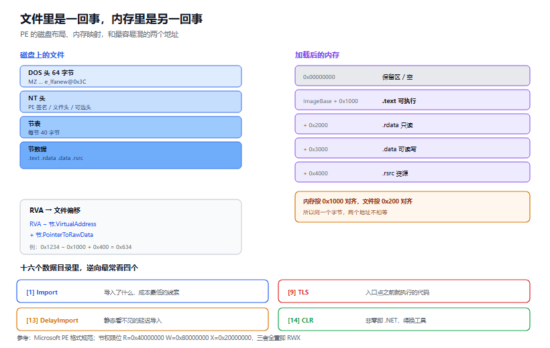Image resolution: width=550 pixels, height=348 pixels.
Task: Click the .text 可执行 label
Action: pos(399,101)
